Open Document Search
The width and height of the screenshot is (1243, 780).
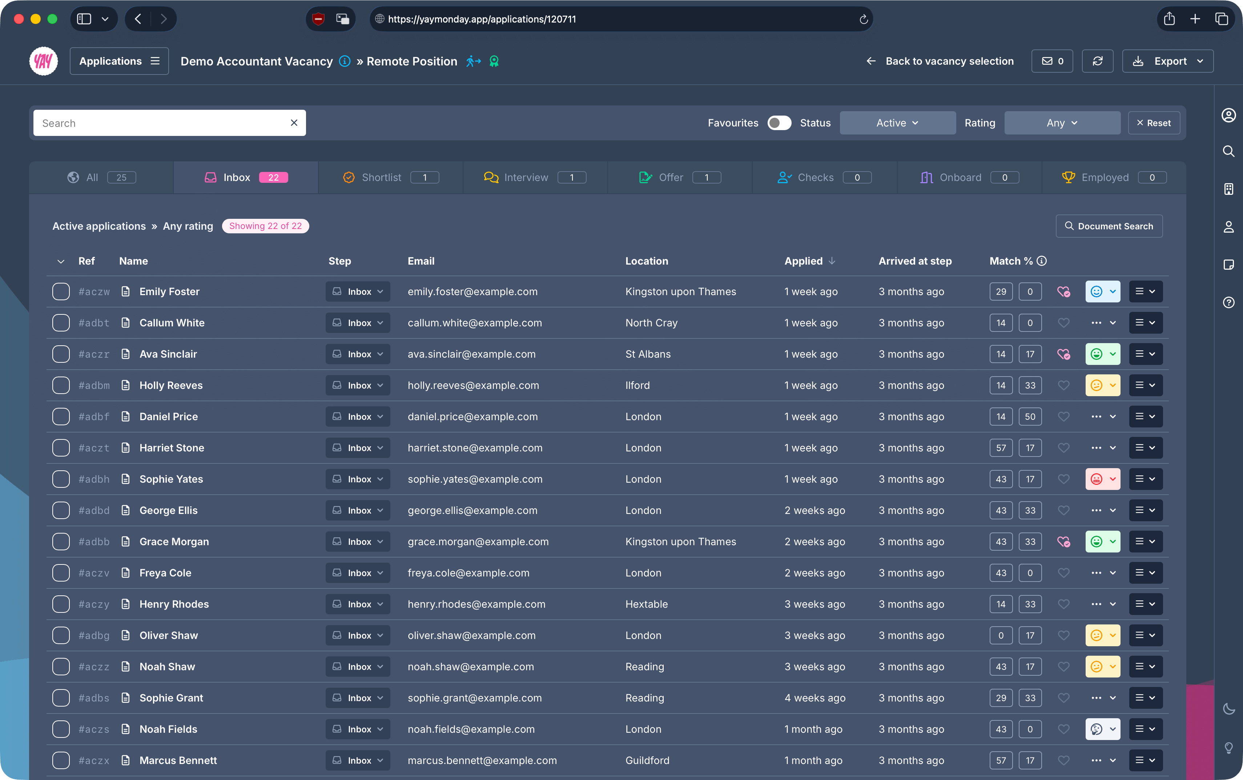1108,226
